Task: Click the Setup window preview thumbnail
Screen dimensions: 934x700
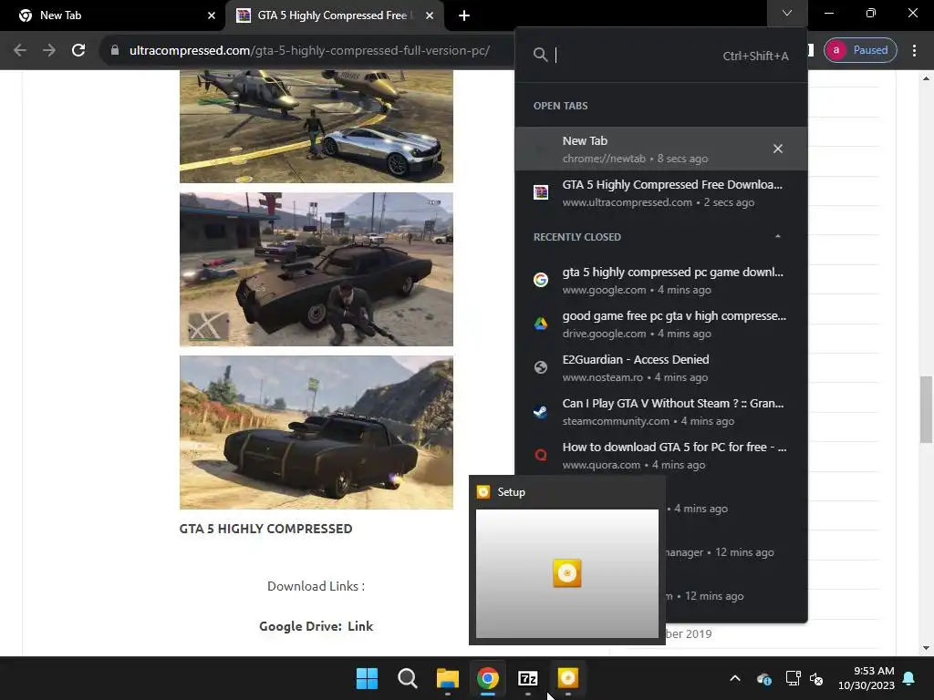Action: [567, 573]
